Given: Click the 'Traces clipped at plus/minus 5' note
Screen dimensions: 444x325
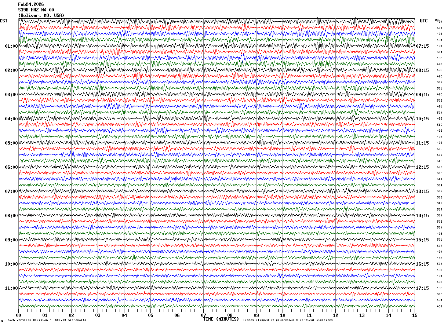Looking at the screenshot, I should coord(288,320).
